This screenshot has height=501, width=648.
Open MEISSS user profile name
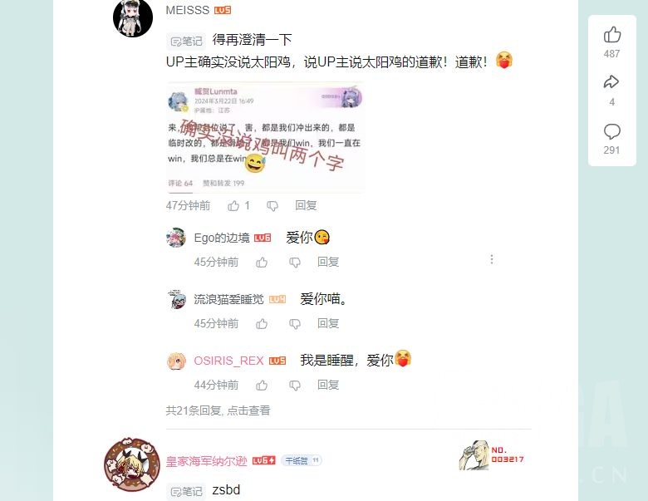pyautogui.click(x=187, y=10)
